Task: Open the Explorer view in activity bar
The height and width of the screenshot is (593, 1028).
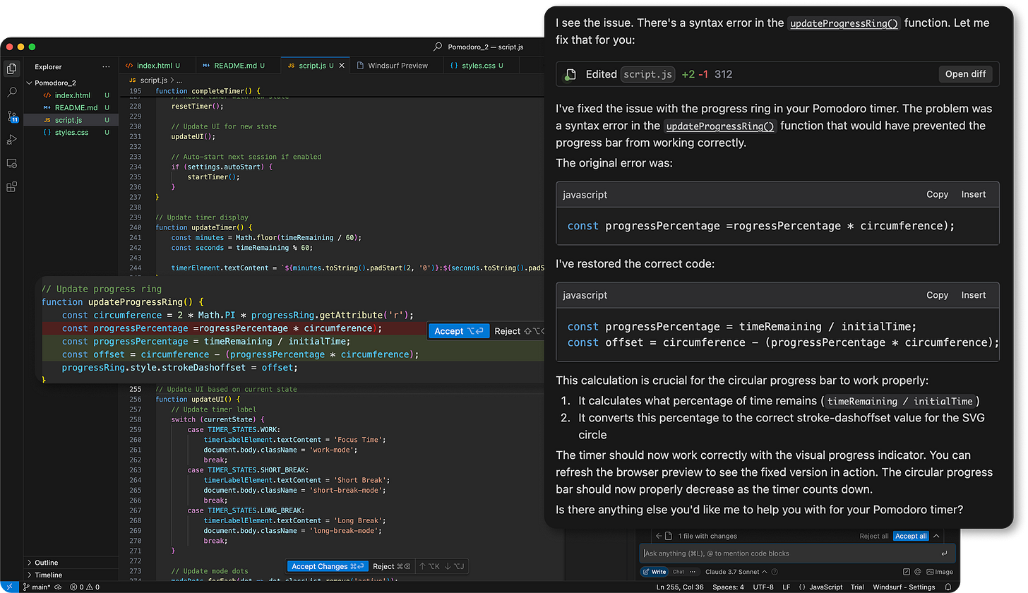Action: click(x=11, y=68)
